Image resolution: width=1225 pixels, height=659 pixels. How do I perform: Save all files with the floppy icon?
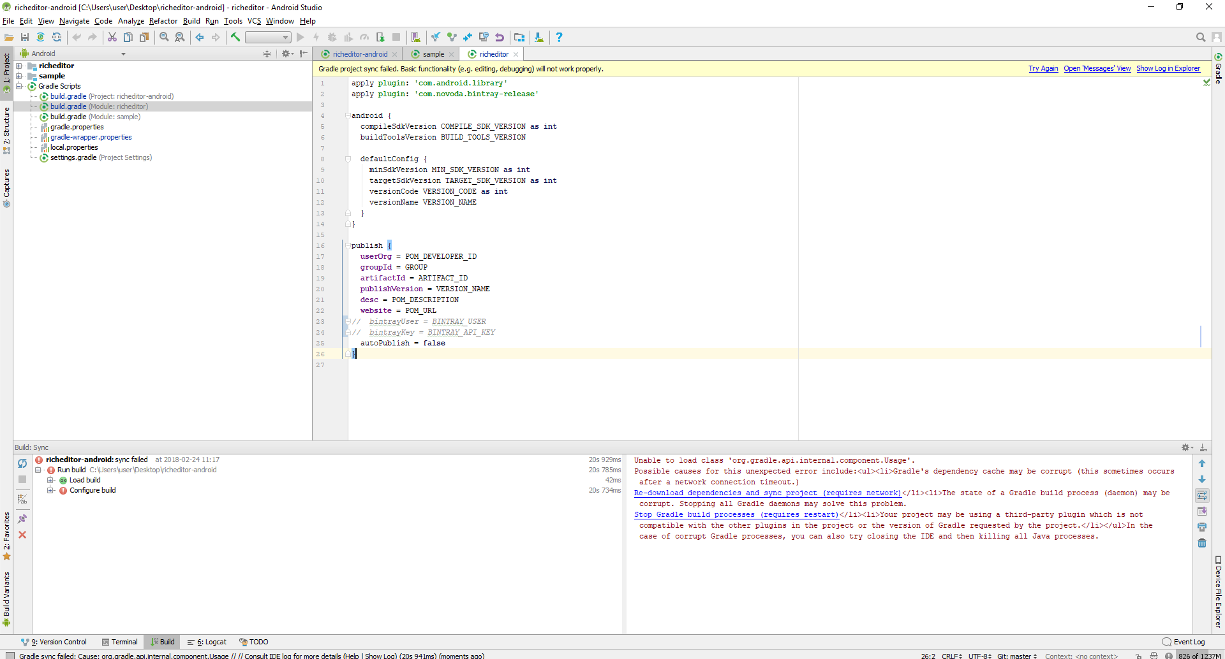[x=25, y=38]
